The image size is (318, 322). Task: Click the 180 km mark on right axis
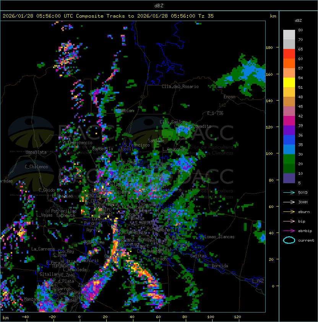pos(269,47)
